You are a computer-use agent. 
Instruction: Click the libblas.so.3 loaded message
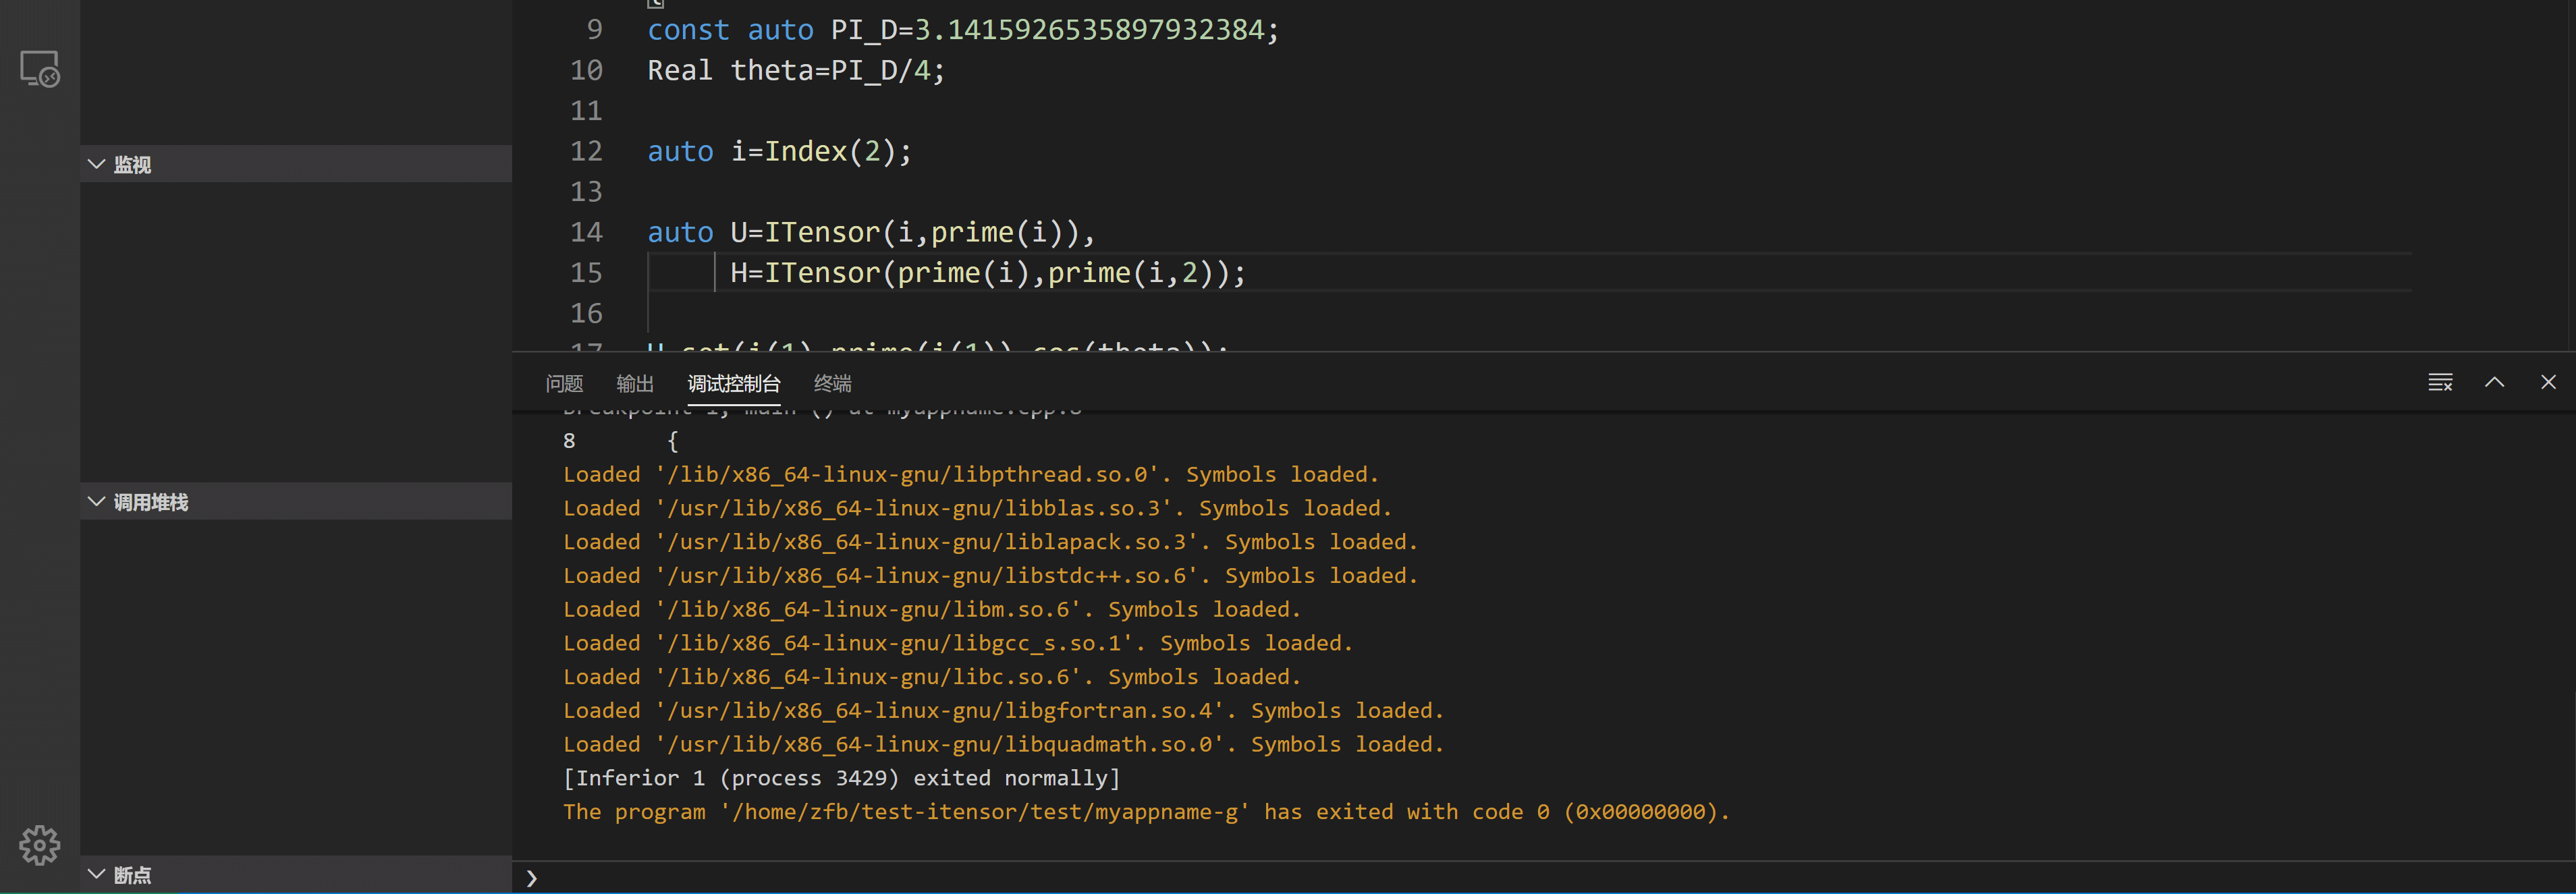[976, 508]
